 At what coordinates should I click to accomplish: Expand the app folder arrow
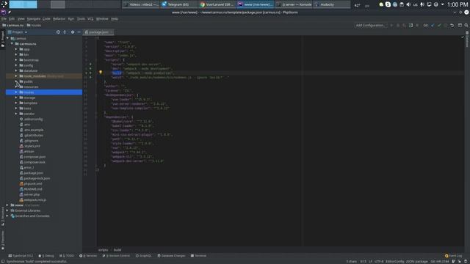[x=16, y=49]
